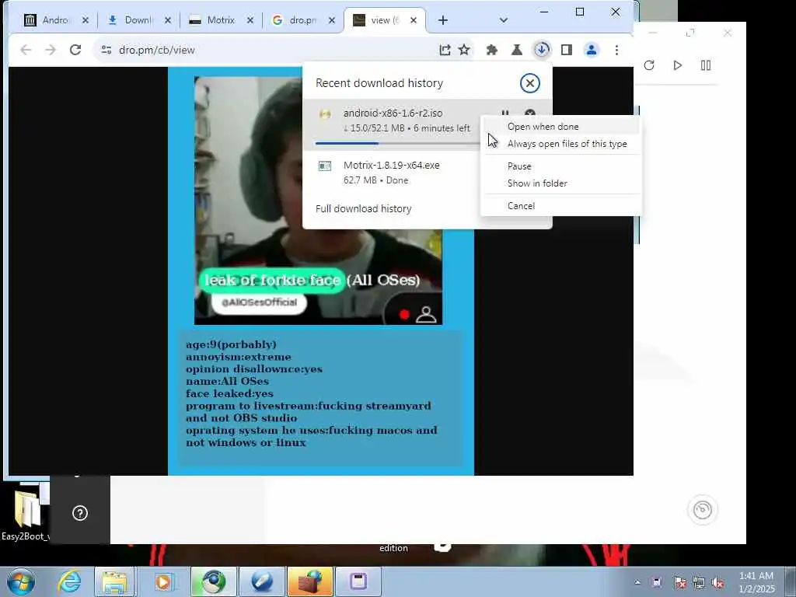Choose Pause in download context menu
This screenshot has height=597, width=796.
pos(519,166)
